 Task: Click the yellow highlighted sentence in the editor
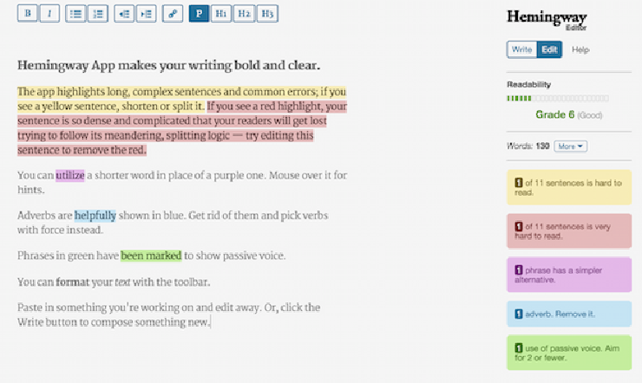[181, 99]
